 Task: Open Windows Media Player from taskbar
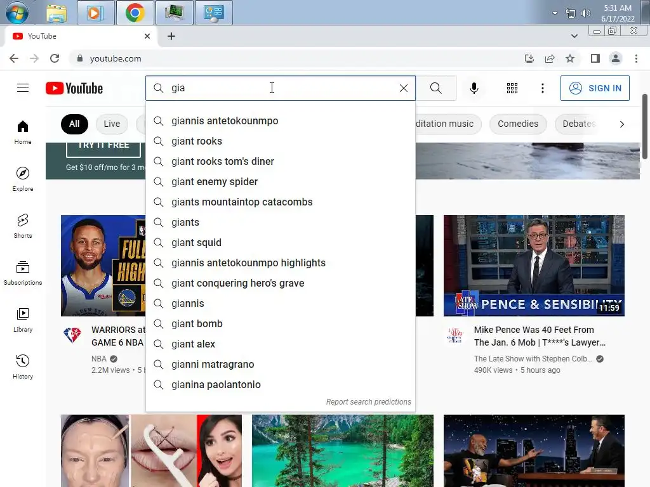(x=95, y=13)
